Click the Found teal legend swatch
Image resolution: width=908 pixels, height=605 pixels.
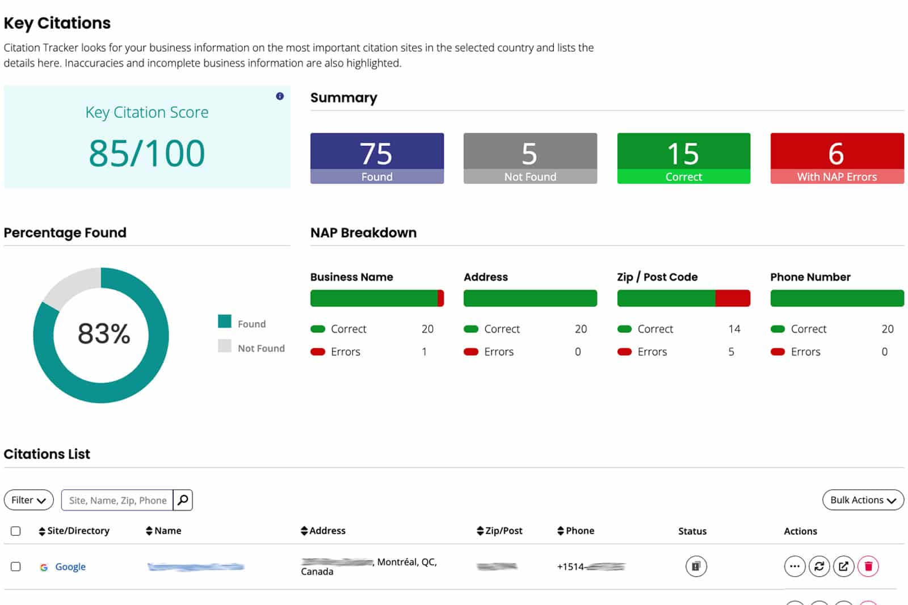click(x=225, y=321)
